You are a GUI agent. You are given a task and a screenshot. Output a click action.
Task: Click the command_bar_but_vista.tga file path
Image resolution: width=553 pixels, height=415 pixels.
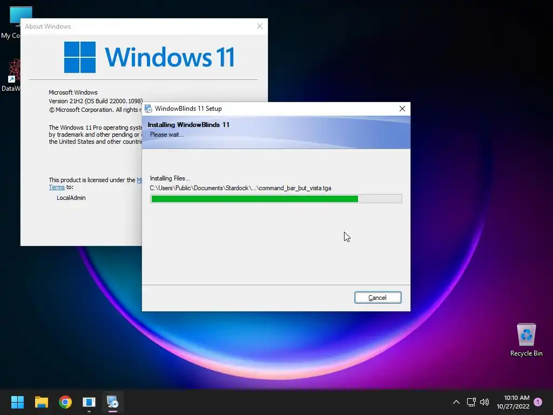click(x=240, y=188)
